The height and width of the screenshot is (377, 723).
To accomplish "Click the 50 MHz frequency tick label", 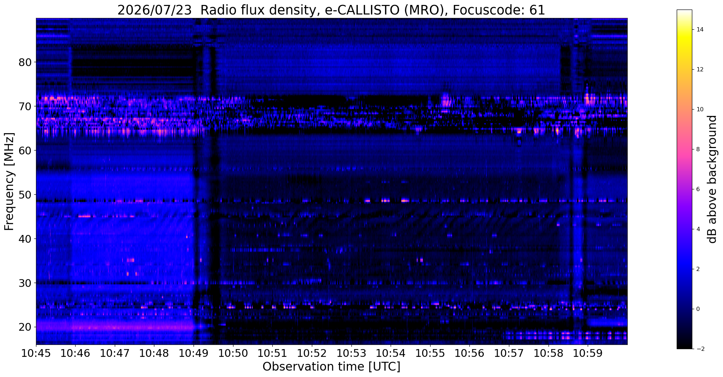I will tap(25, 195).
